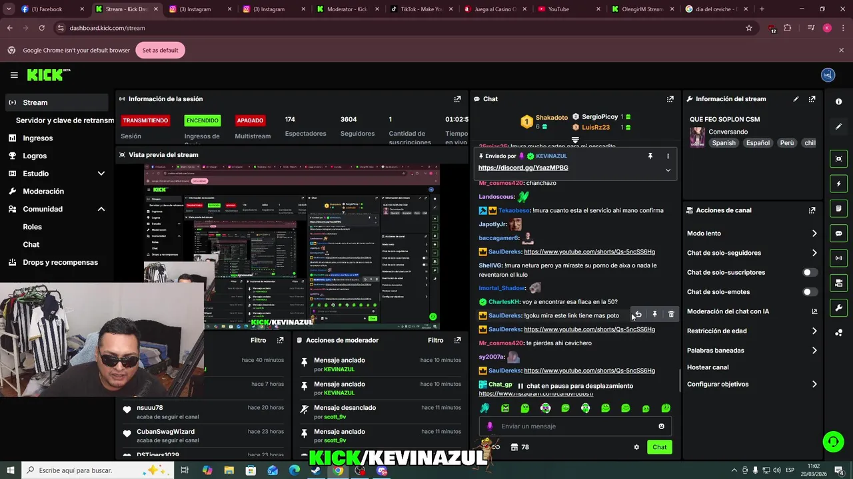Open Windows notification center icon
The width and height of the screenshot is (853, 479).
tap(839, 470)
